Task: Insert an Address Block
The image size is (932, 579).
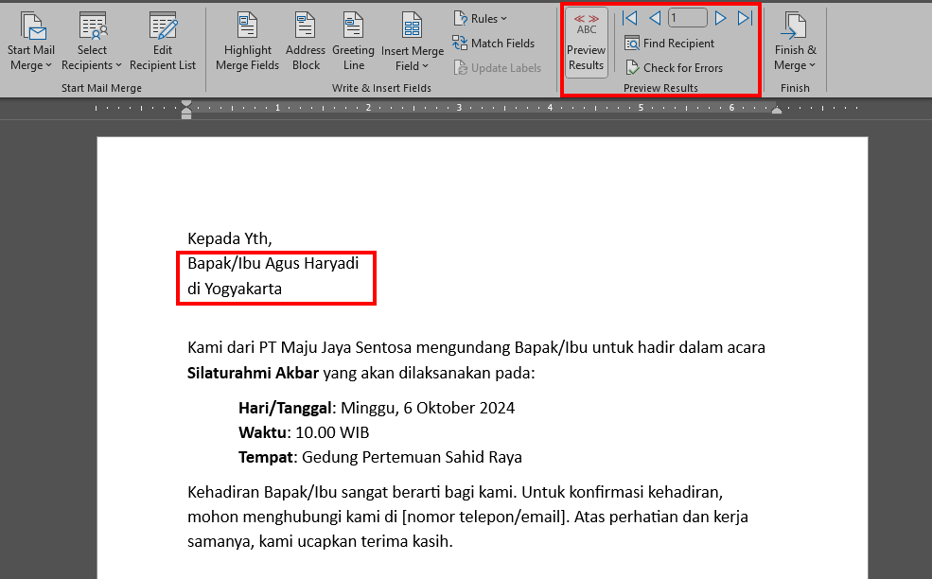Action: (x=305, y=39)
